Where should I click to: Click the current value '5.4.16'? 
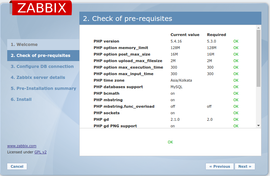coord(176,41)
